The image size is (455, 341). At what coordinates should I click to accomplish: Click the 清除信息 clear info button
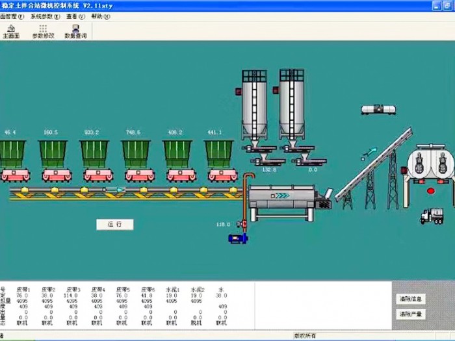pyautogui.click(x=411, y=299)
